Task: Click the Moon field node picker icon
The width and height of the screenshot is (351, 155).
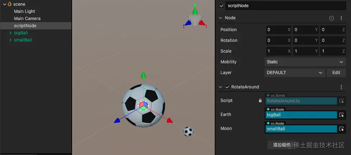Action: (342, 129)
